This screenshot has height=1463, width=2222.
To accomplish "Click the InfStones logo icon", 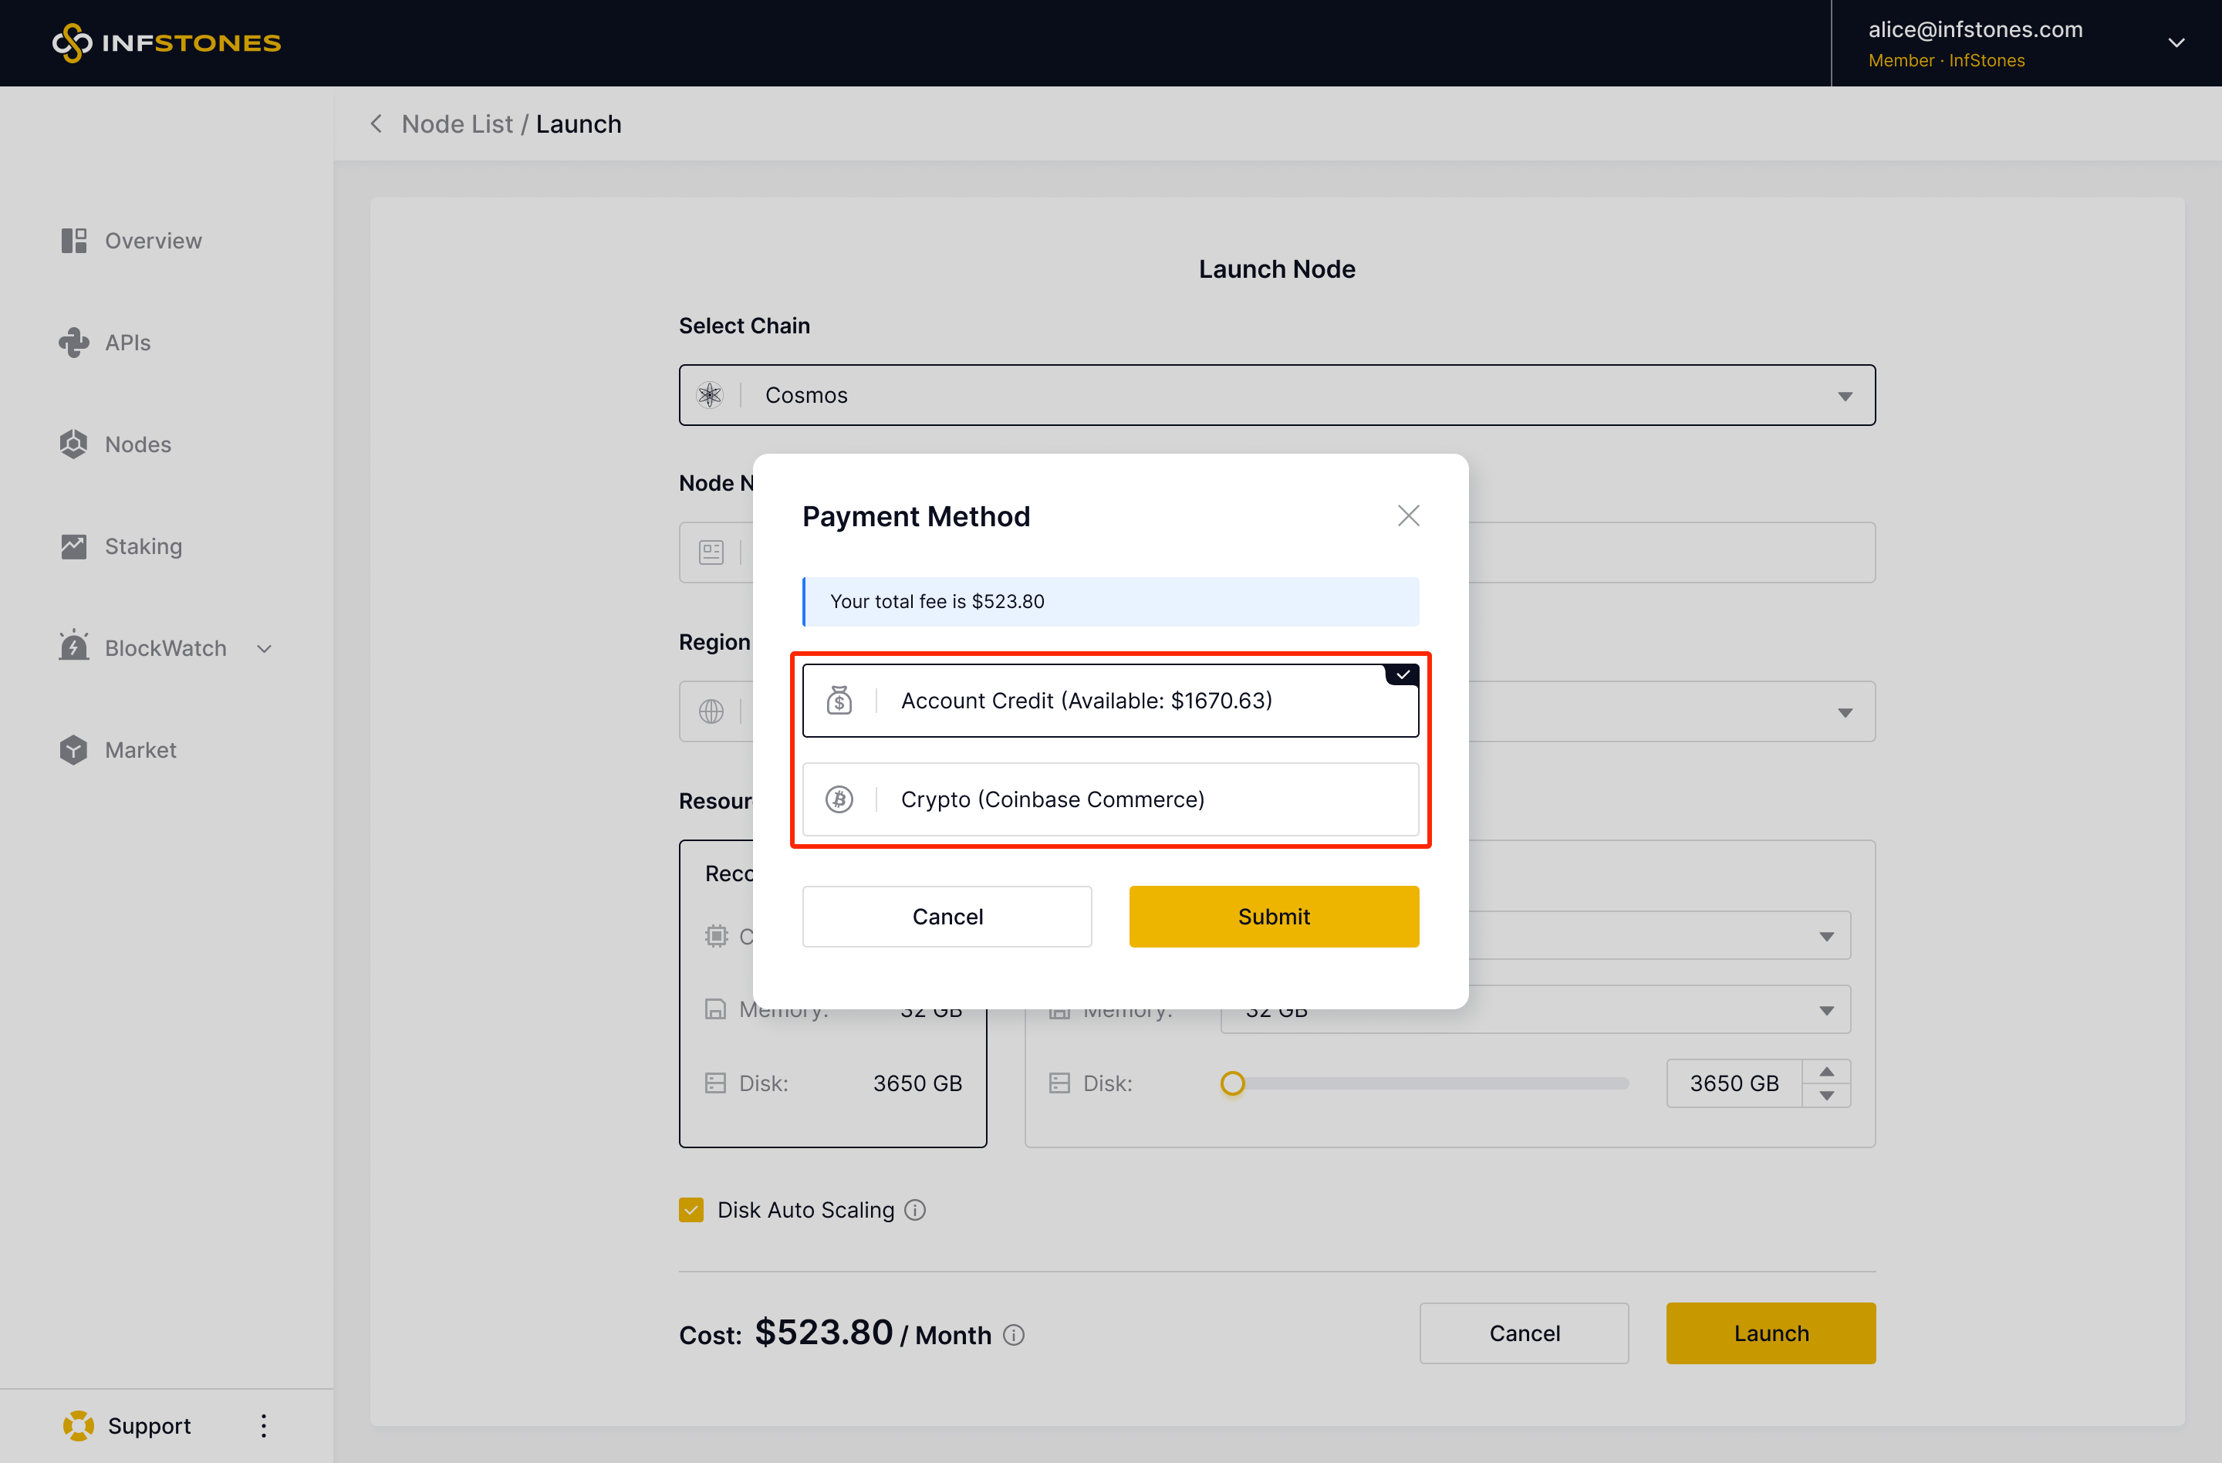I will click(72, 43).
